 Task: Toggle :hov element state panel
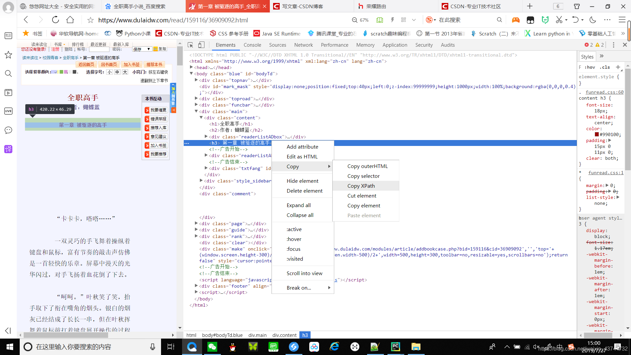click(590, 67)
